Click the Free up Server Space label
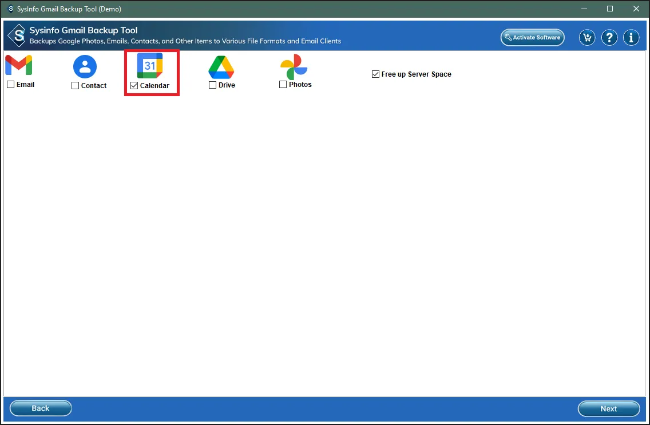Image resolution: width=650 pixels, height=425 pixels. click(x=416, y=74)
